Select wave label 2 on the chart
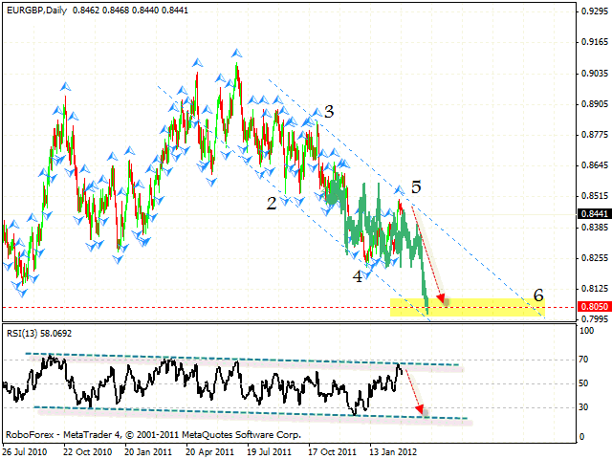612x459 pixels. tap(272, 203)
